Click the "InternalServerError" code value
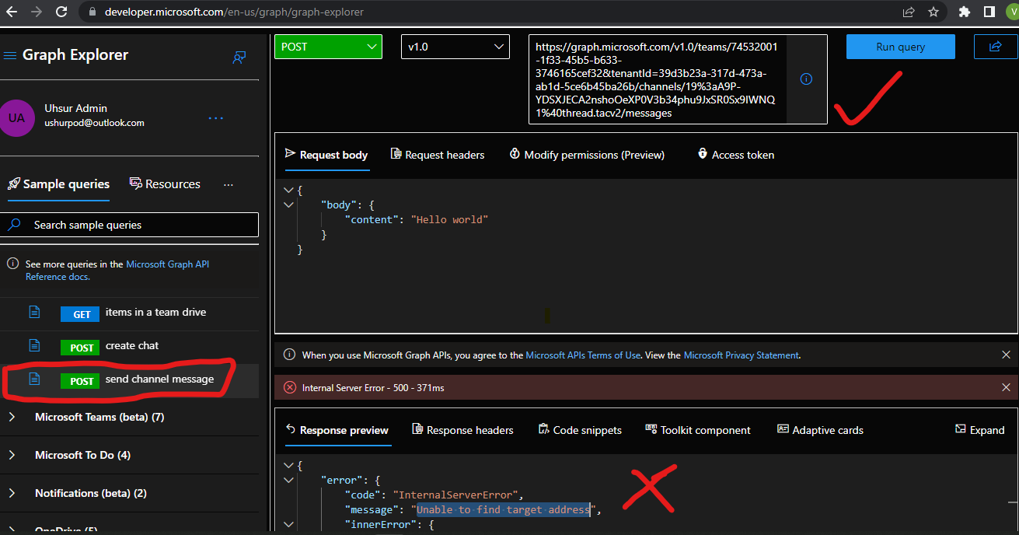 (x=454, y=495)
